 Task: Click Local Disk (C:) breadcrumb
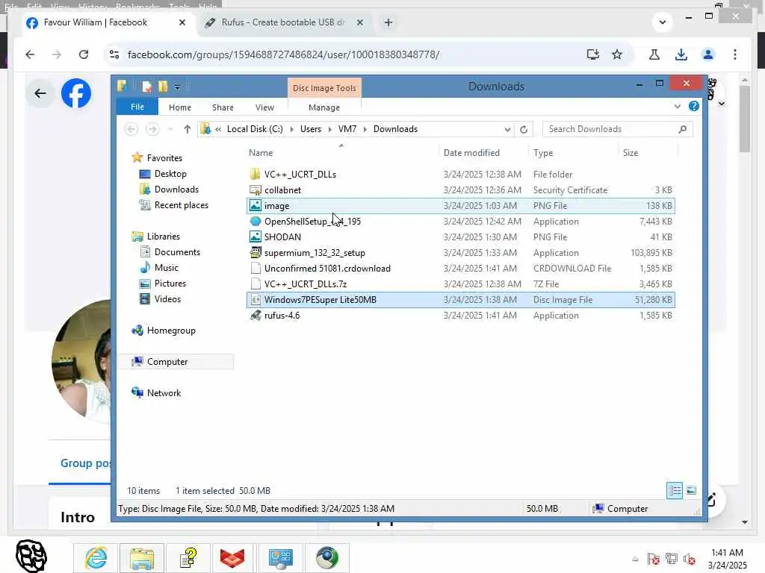[255, 129]
